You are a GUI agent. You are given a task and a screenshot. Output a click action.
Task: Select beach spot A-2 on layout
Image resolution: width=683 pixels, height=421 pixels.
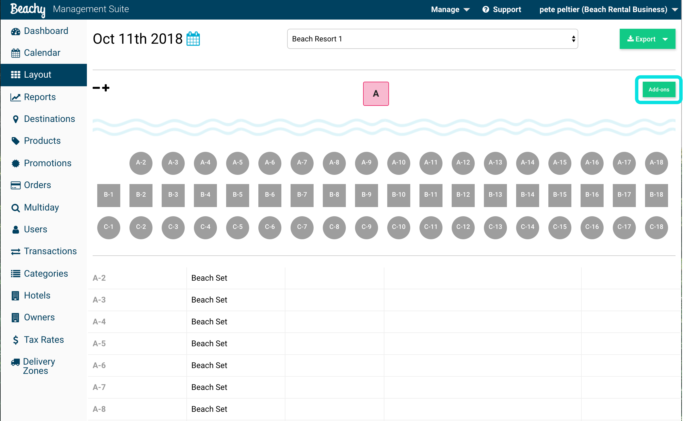[x=141, y=163]
